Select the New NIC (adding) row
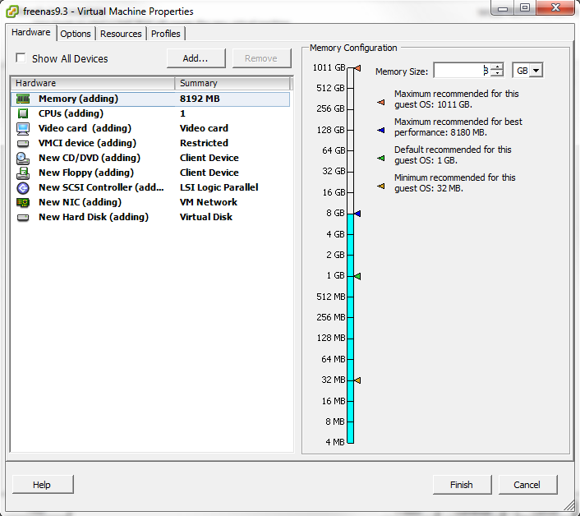Screen dimensions: 580x516 pos(150,202)
